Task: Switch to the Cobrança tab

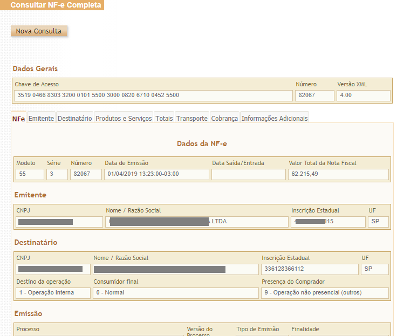Action: (x=224, y=119)
